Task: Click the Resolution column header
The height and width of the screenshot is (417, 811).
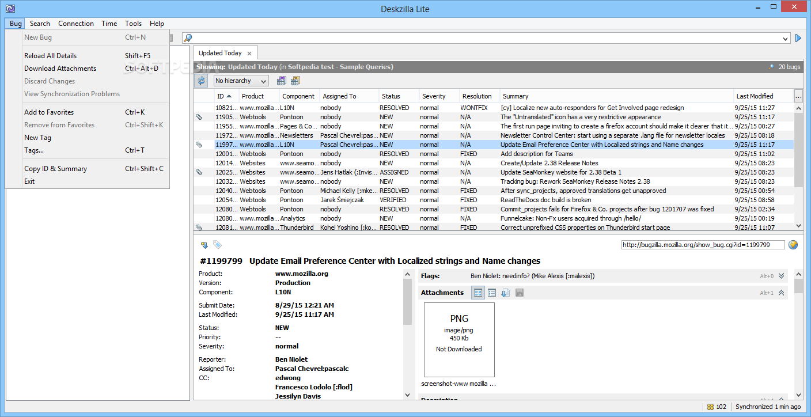Action: (480, 96)
